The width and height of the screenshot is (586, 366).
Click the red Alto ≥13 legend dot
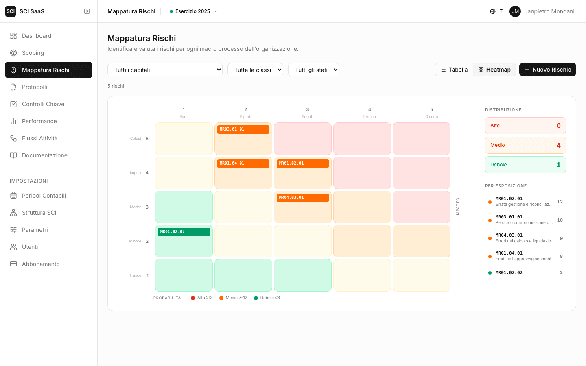(x=193, y=298)
